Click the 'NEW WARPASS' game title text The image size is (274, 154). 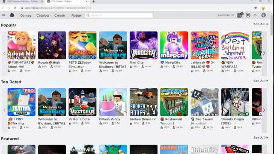click(229, 65)
